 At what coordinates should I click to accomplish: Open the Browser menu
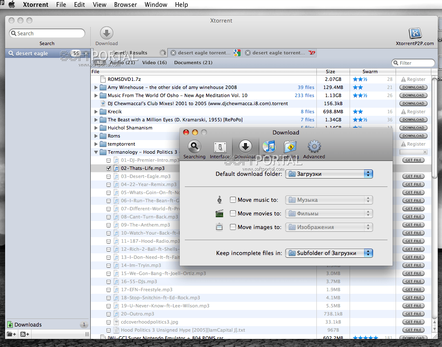pyautogui.click(x=126, y=5)
